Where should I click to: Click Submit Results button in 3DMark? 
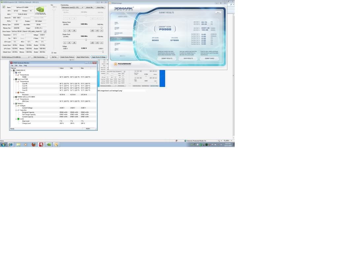(167, 59)
